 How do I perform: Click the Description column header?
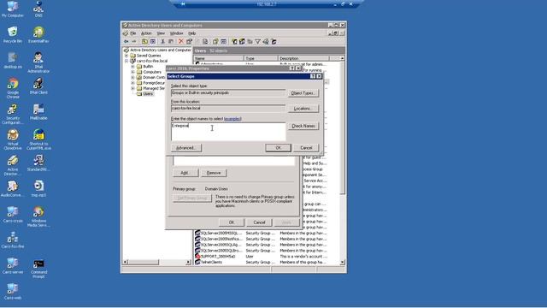click(x=303, y=58)
